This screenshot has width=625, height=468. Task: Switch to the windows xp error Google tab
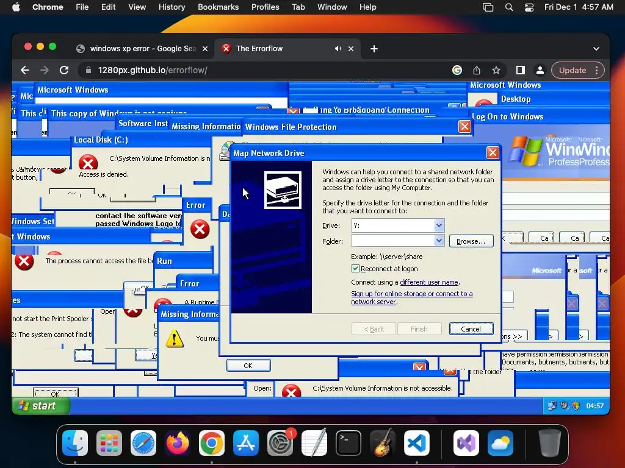pos(142,49)
